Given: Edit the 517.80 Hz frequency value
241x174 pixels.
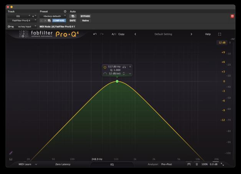Looking at the screenshot, I should pos(114,66).
